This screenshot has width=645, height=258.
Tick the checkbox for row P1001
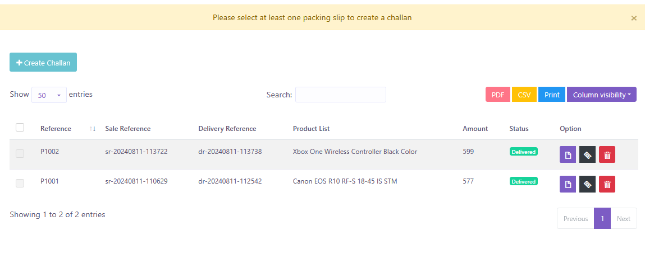[20, 183]
